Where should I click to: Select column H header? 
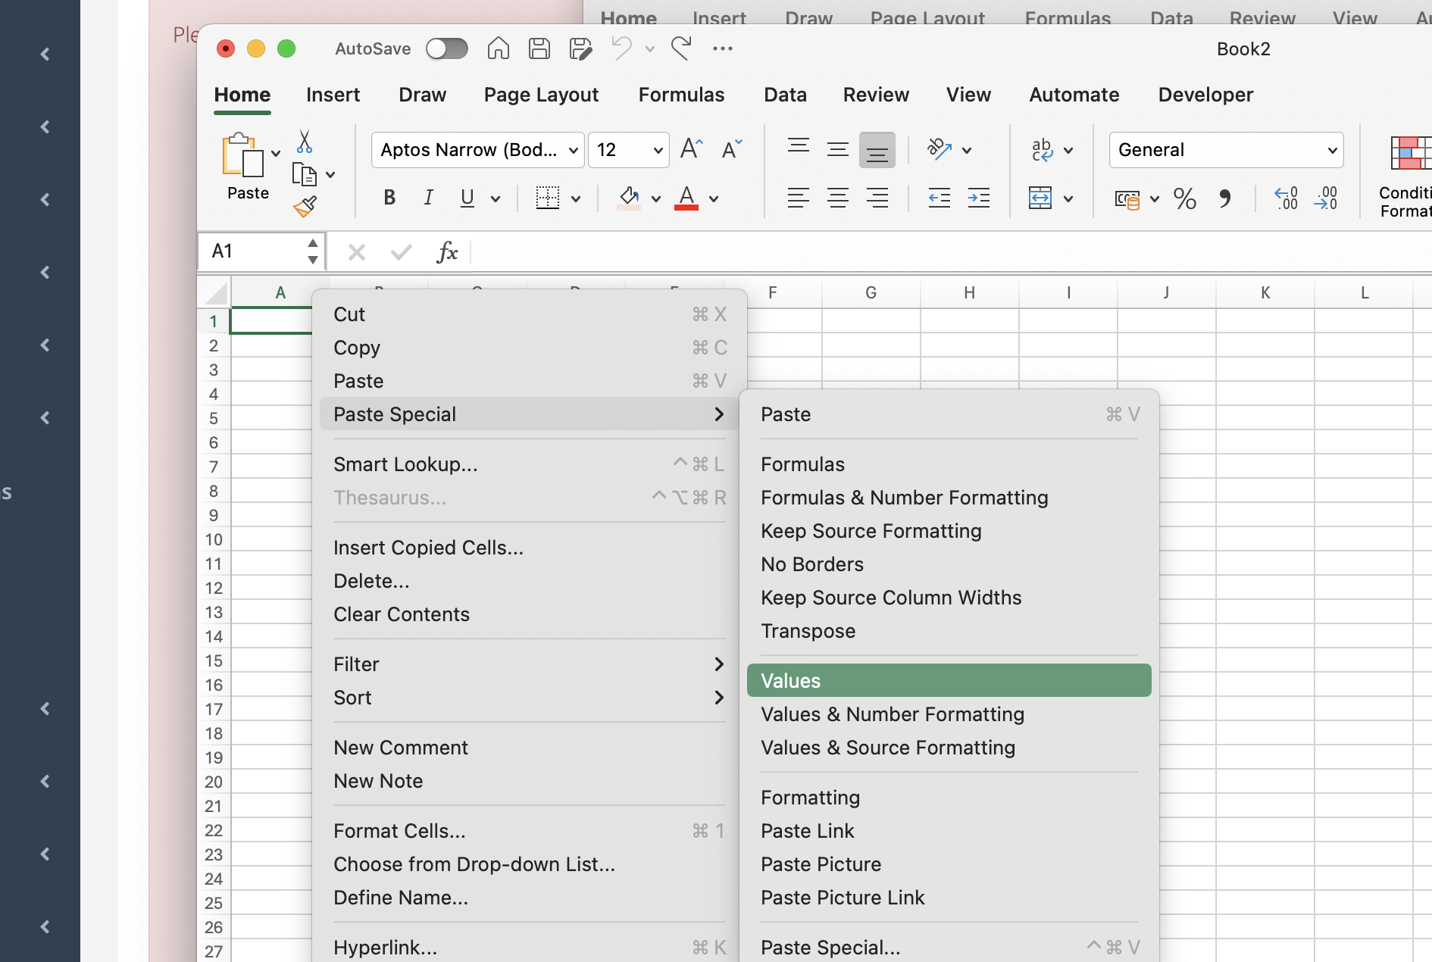tap(969, 292)
